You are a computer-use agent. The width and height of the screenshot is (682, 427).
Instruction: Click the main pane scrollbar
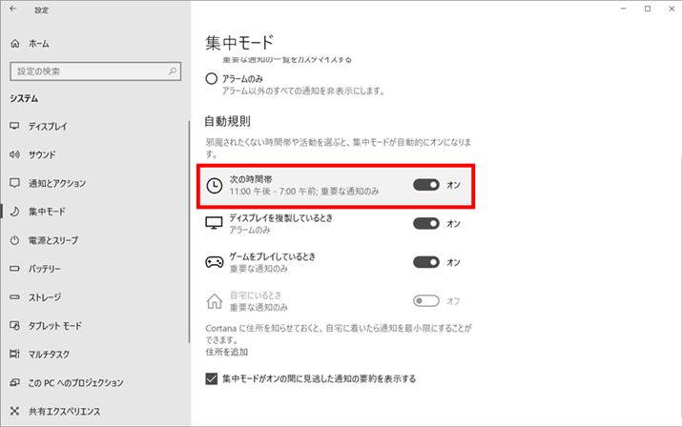click(x=679, y=289)
